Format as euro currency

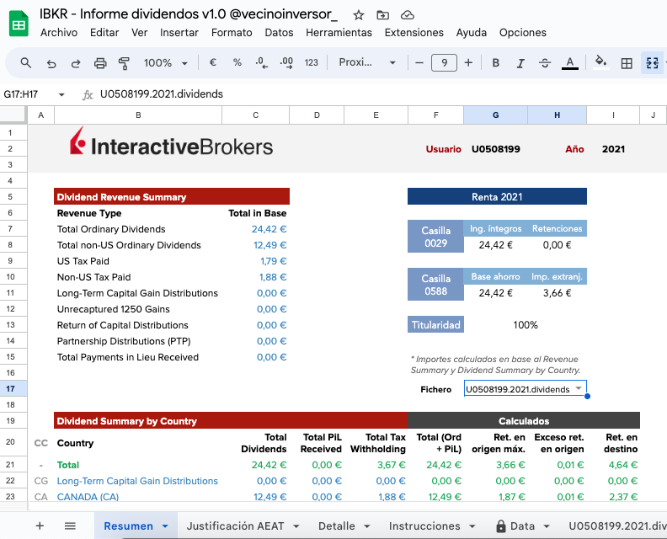tap(213, 62)
